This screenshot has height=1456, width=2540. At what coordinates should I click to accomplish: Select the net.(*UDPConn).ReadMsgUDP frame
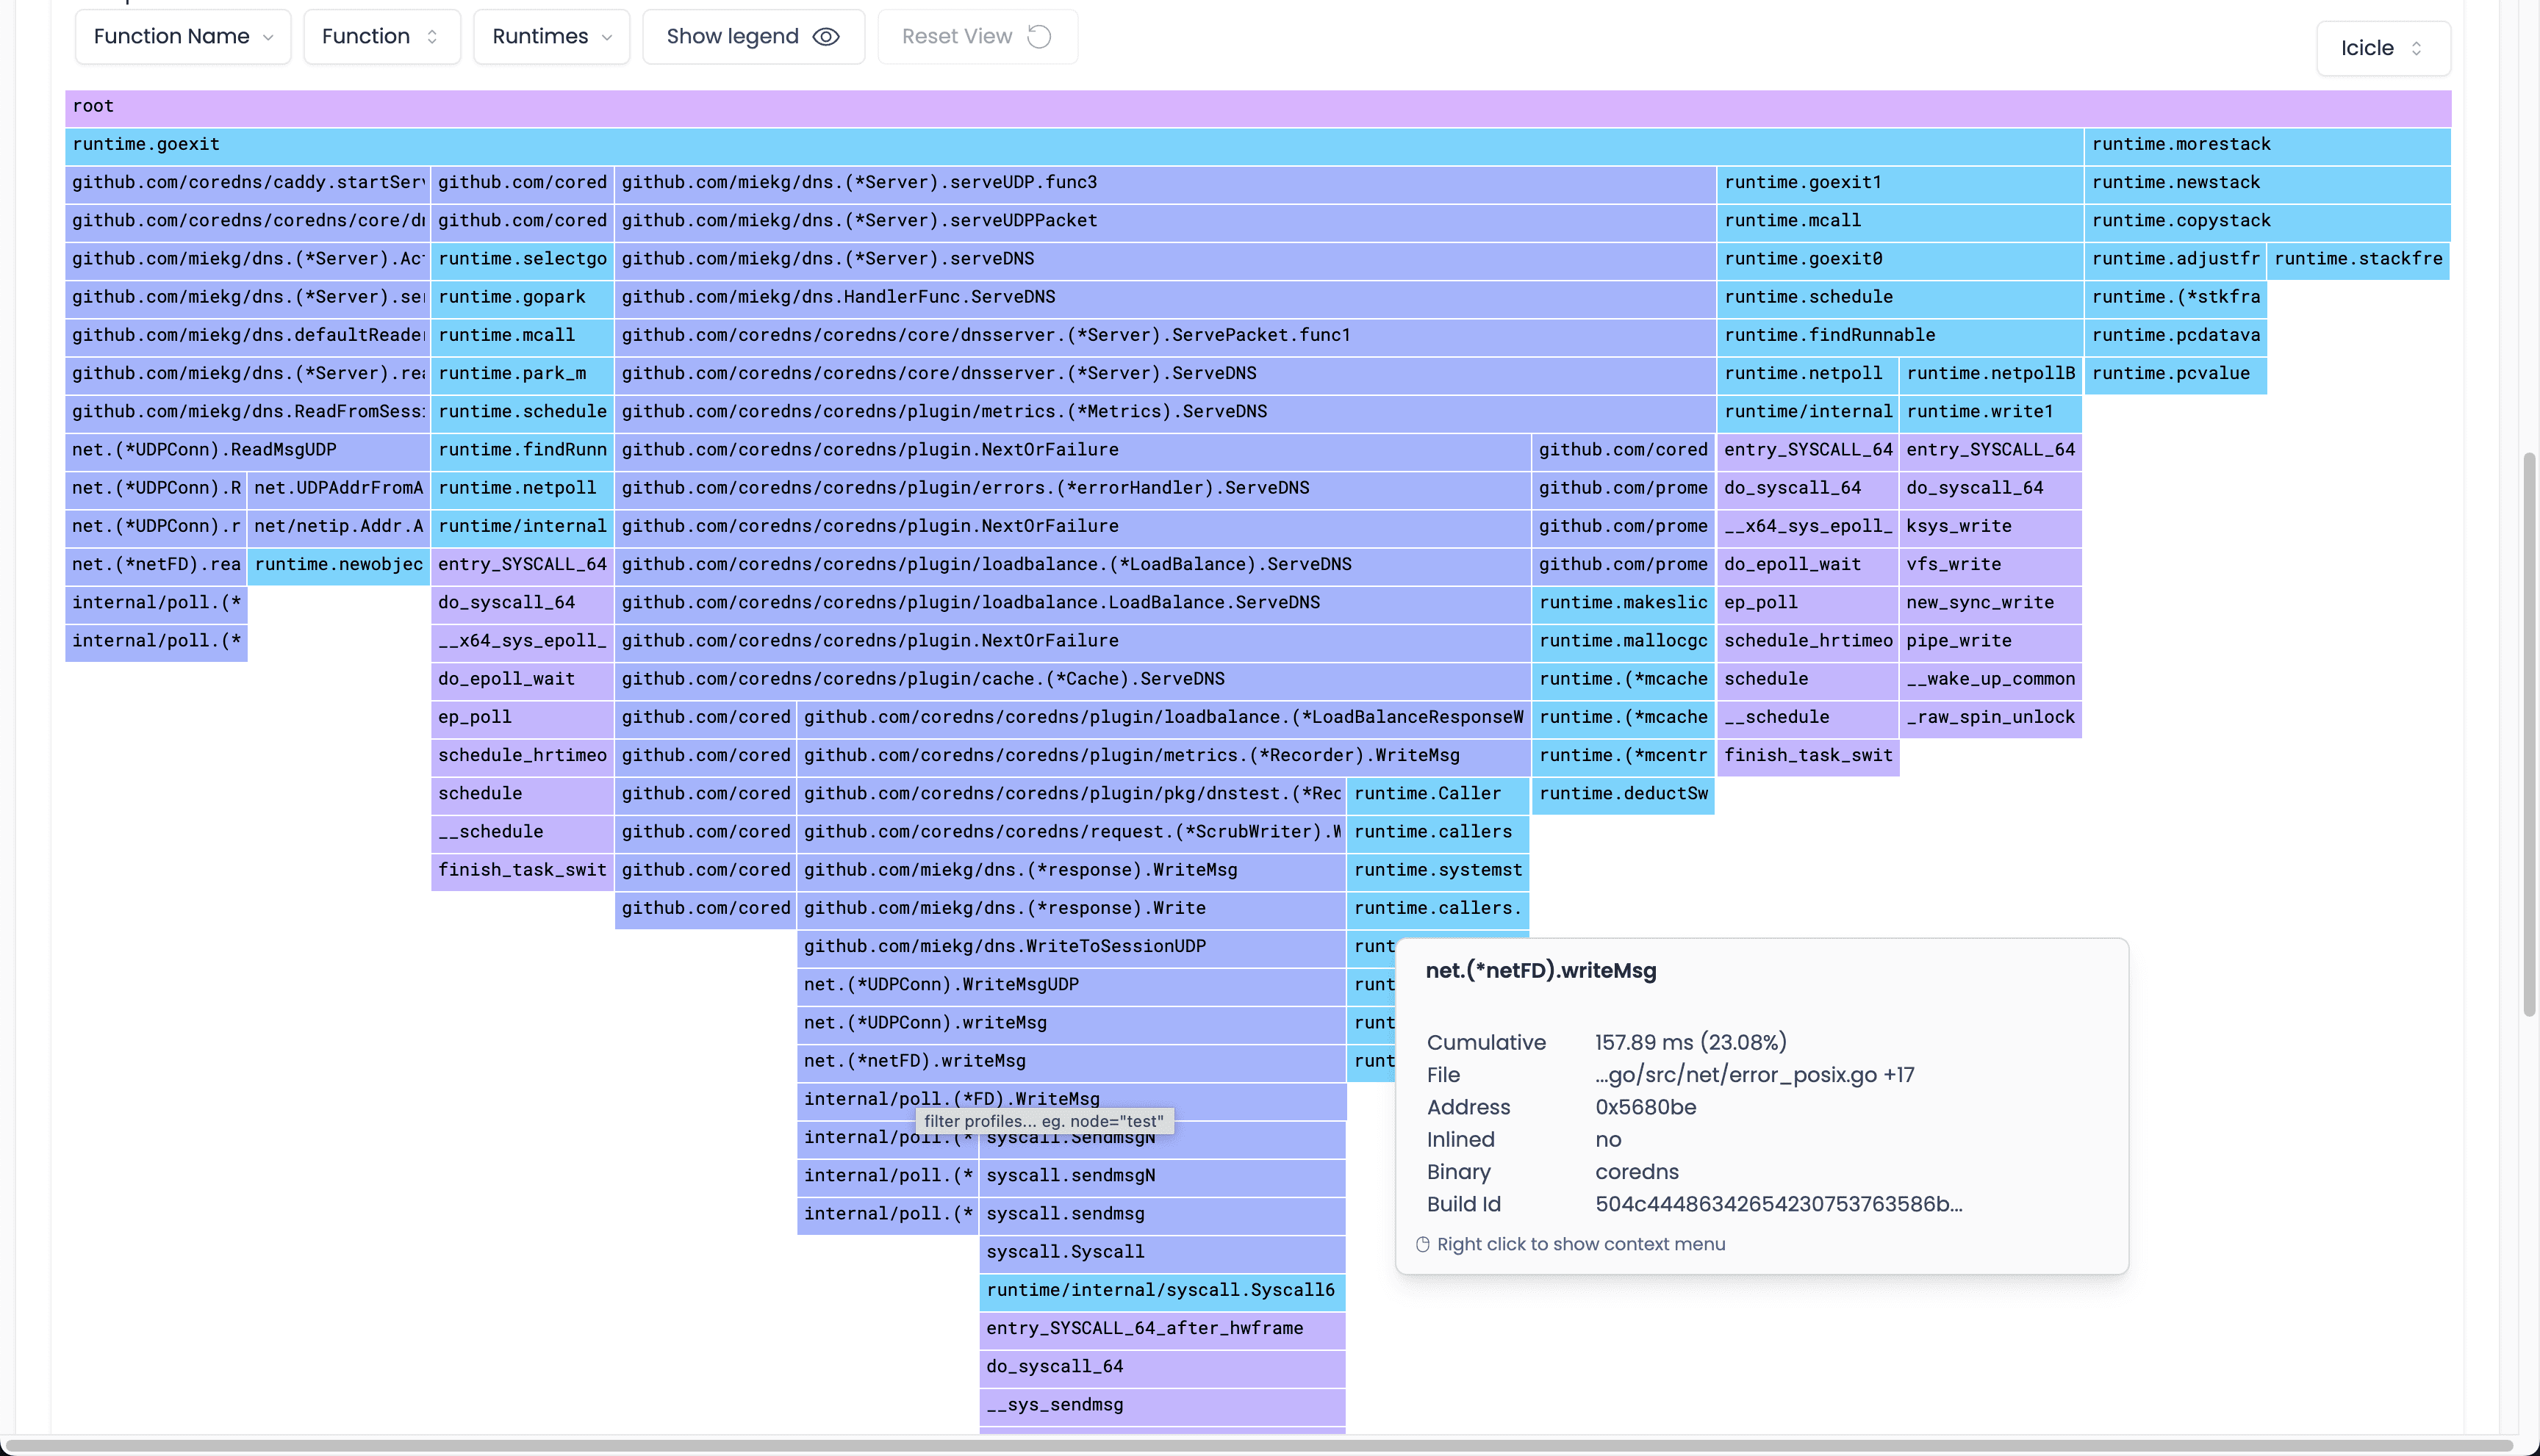point(246,450)
